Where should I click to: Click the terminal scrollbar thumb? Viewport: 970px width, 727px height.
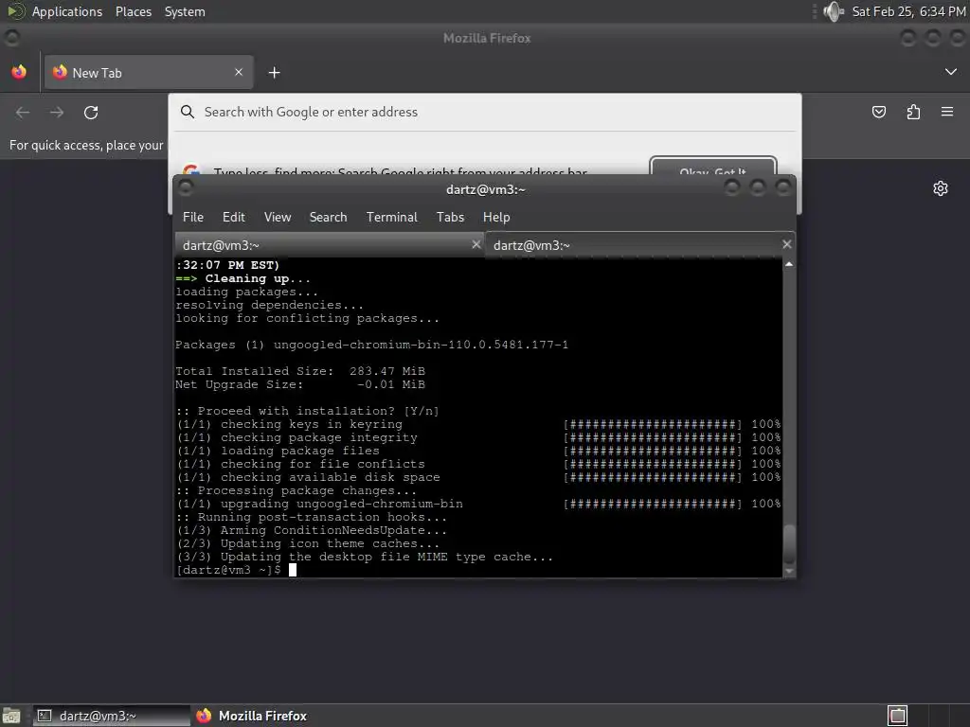789,542
